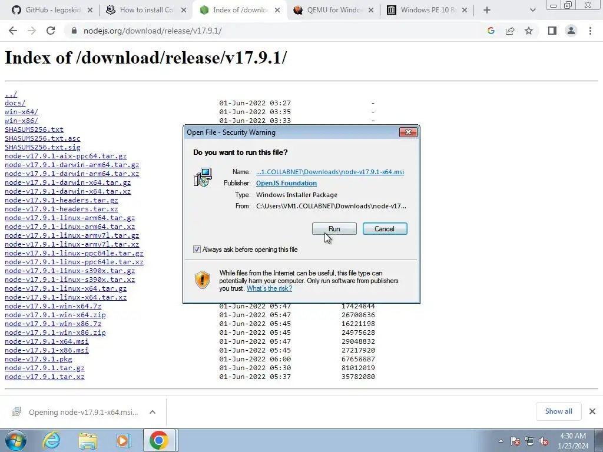Open the docs/ folder link
The width and height of the screenshot is (603, 452).
coord(15,103)
